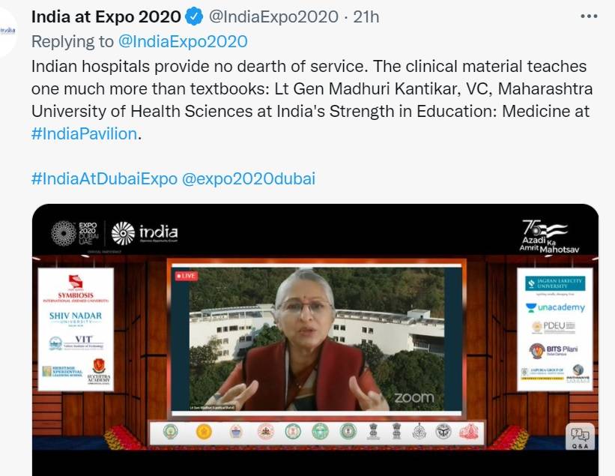615x476 pixels.
Task: Click the red LIVE badge on video
Action: coord(187,276)
